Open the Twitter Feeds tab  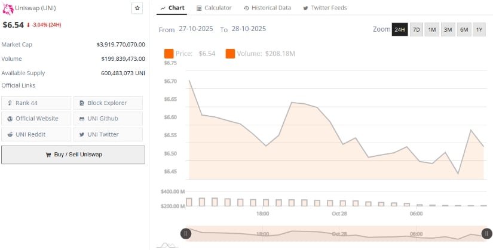(324, 8)
